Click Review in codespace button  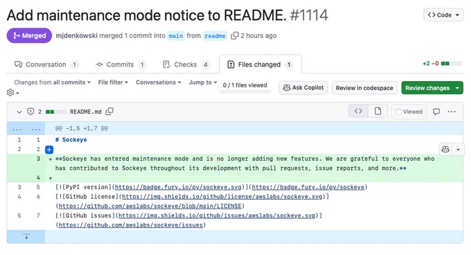(364, 88)
